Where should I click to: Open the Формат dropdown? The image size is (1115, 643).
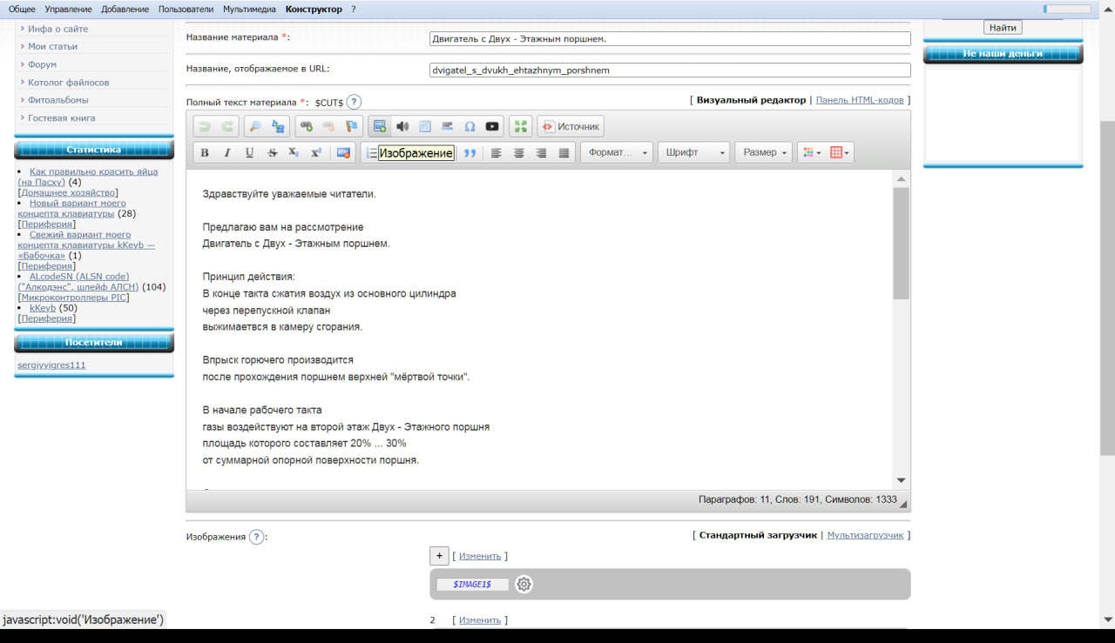[x=617, y=153]
